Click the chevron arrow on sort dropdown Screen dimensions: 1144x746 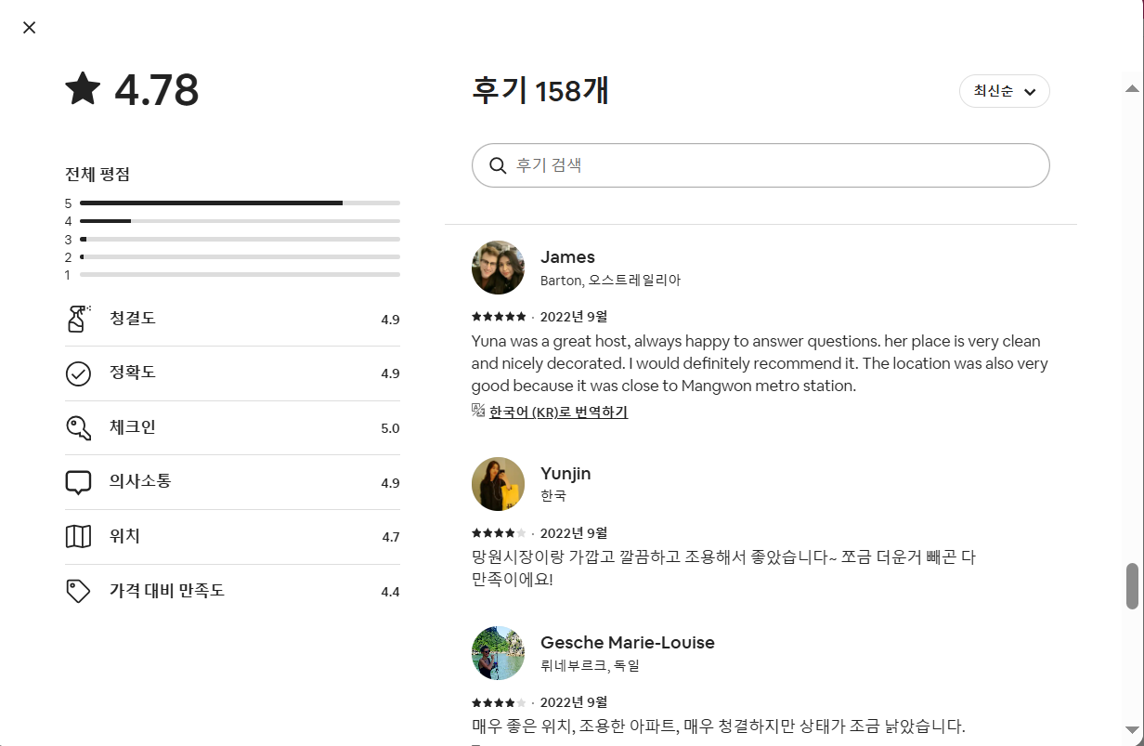click(1029, 92)
